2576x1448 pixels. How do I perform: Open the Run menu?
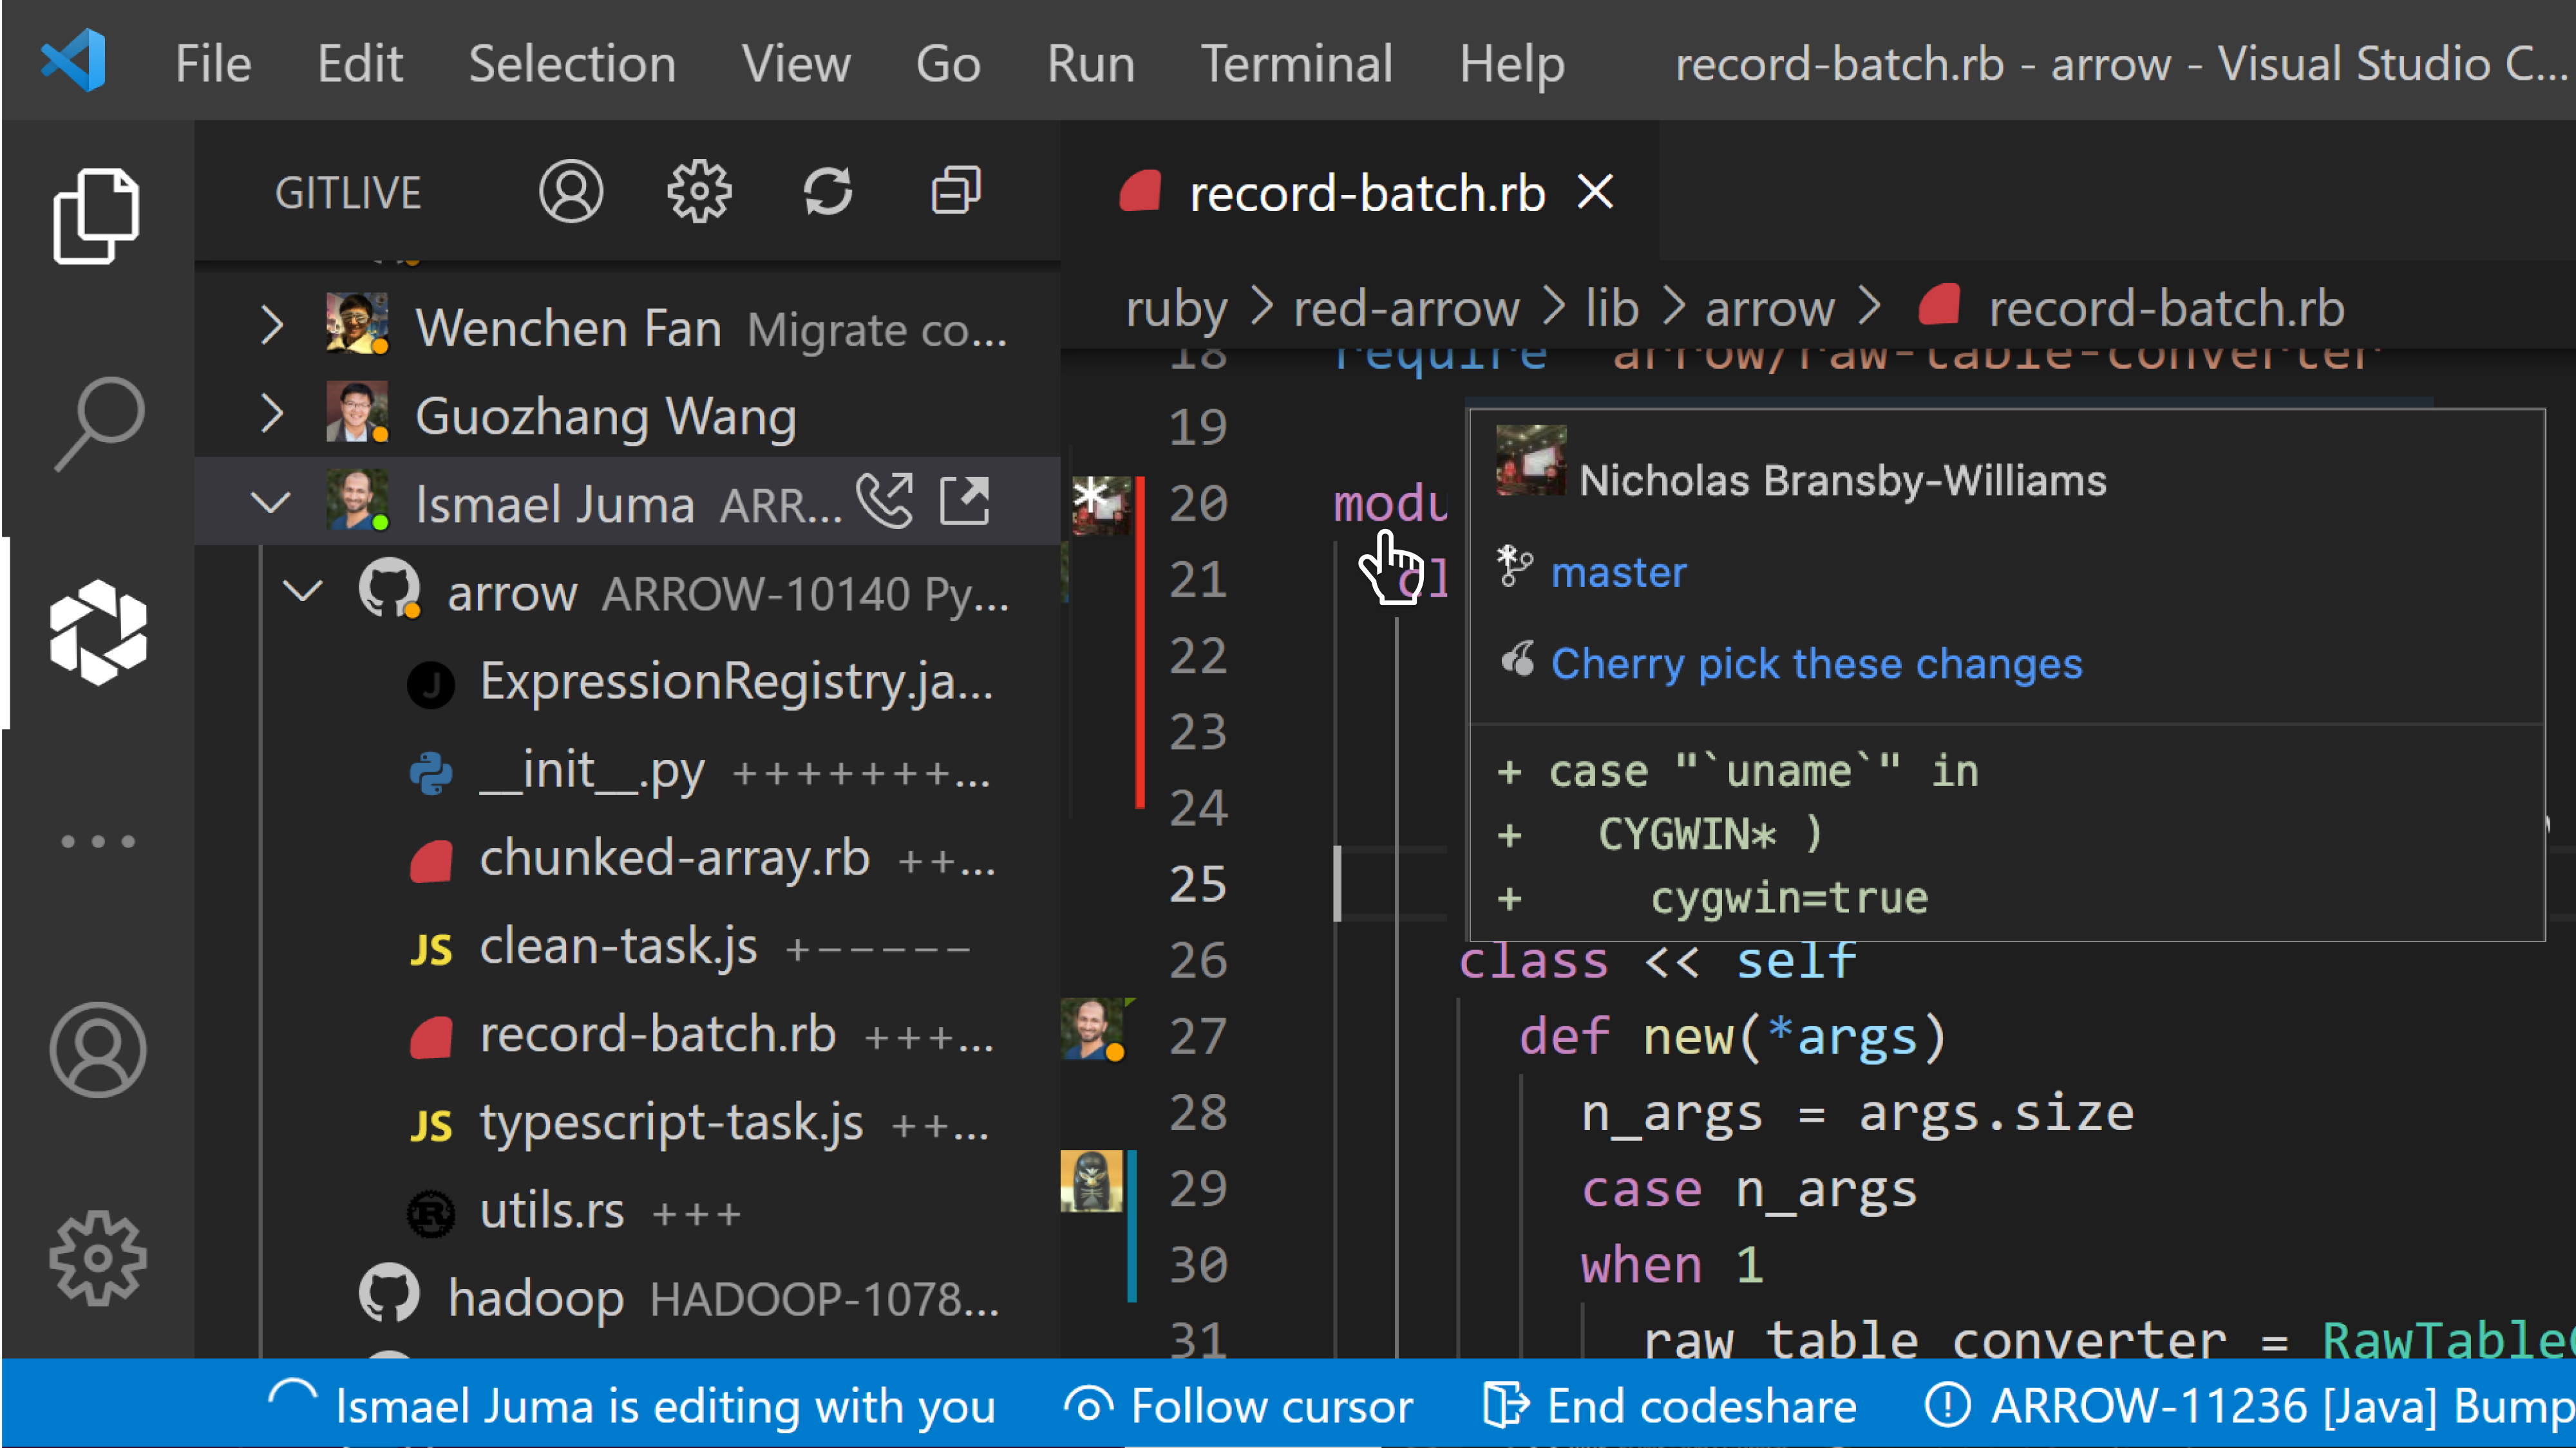tap(1091, 63)
